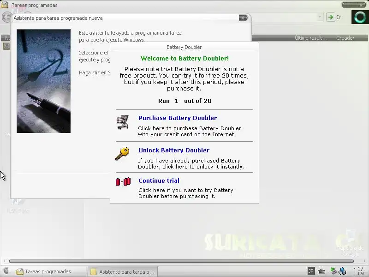The width and height of the screenshot is (369, 277).
Task: Sort by the Creador column header
Action: pos(345,38)
